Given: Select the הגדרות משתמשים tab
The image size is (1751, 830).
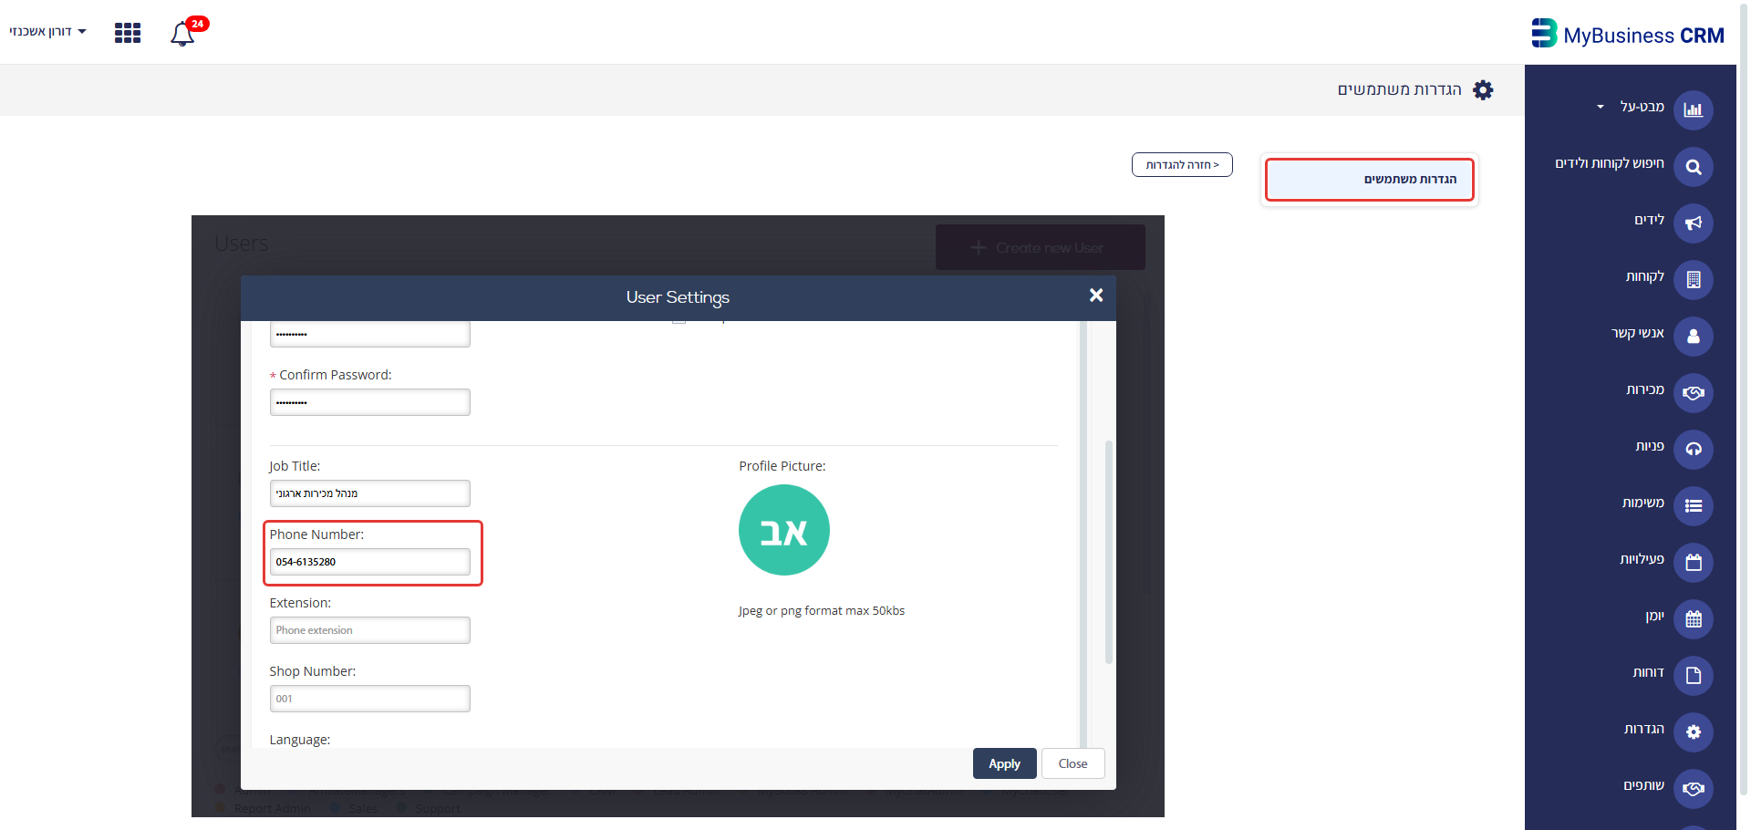Looking at the screenshot, I should [x=1370, y=180].
